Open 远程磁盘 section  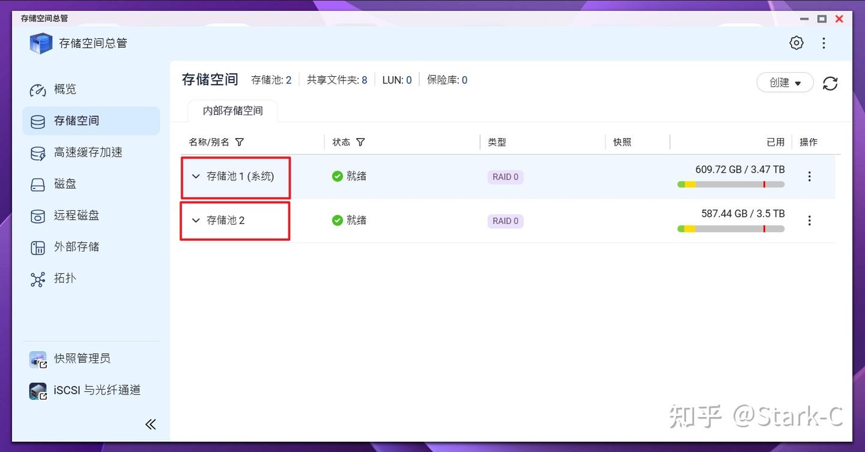(x=91, y=215)
